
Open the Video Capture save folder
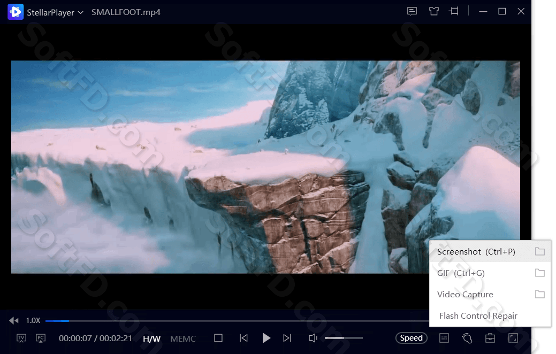pyautogui.click(x=540, y=294)
